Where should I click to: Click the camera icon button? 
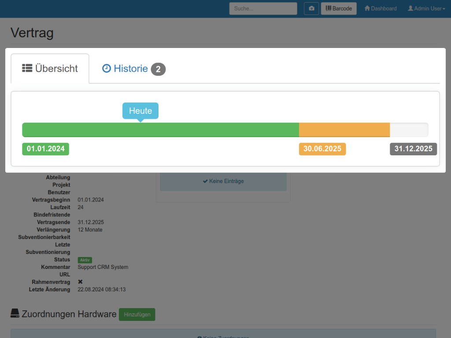pos(311,8)
